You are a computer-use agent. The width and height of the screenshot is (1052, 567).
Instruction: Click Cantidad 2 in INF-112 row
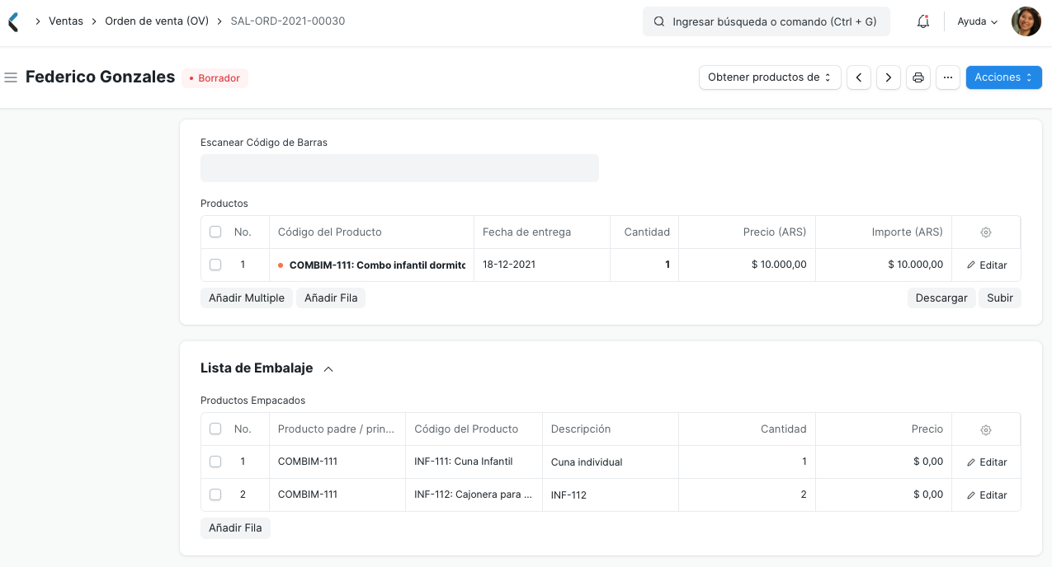point(747,495)
